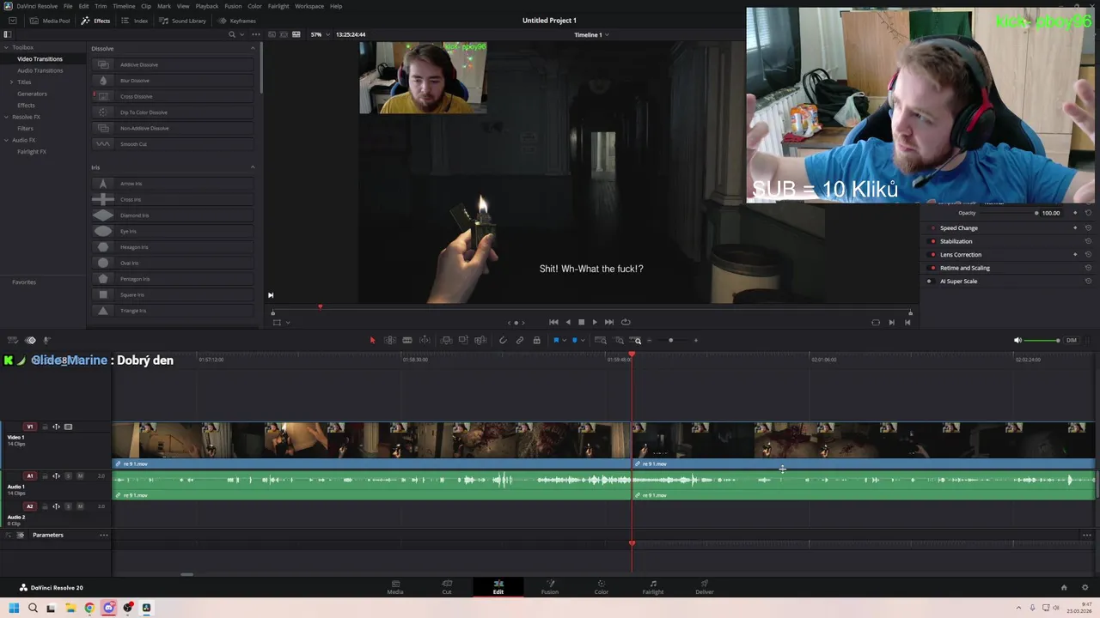The width and height of the screenshot is (1100, 618).
Task: Select Video Transitions in the toolbox
Action: tap(40, 58)
